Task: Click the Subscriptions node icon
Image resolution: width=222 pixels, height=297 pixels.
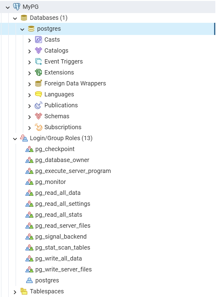Action: tap(39, 127)
